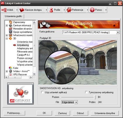Click the Kolor color wheel icon
Screen dimensions: 123x118
[11, 68]
